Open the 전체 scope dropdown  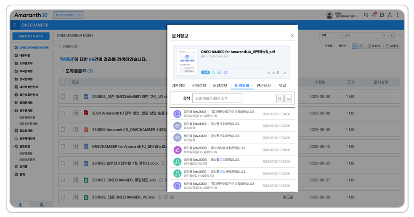point(330,35)
